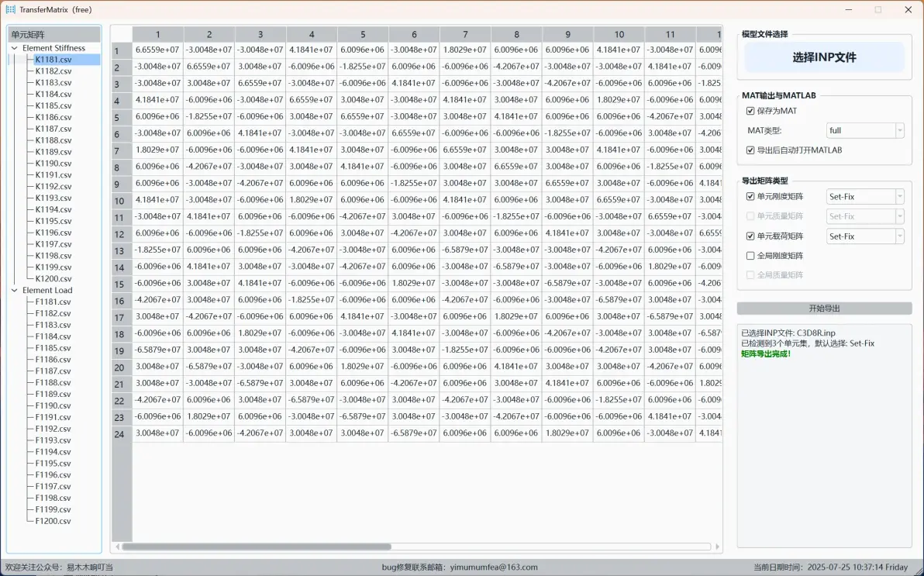924x576 pixels.
Task: Select K1185.csv in the stiffness tree
Action: click(53, 105)
